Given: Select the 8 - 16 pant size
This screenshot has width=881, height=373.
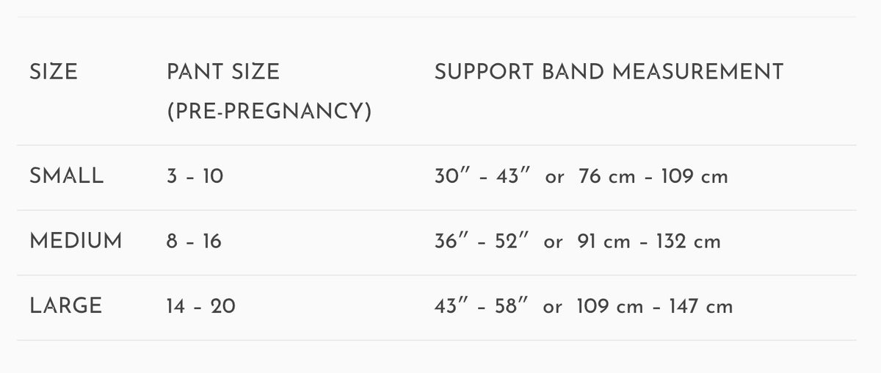Looking at the screenshot, I should tap(194, 242).
